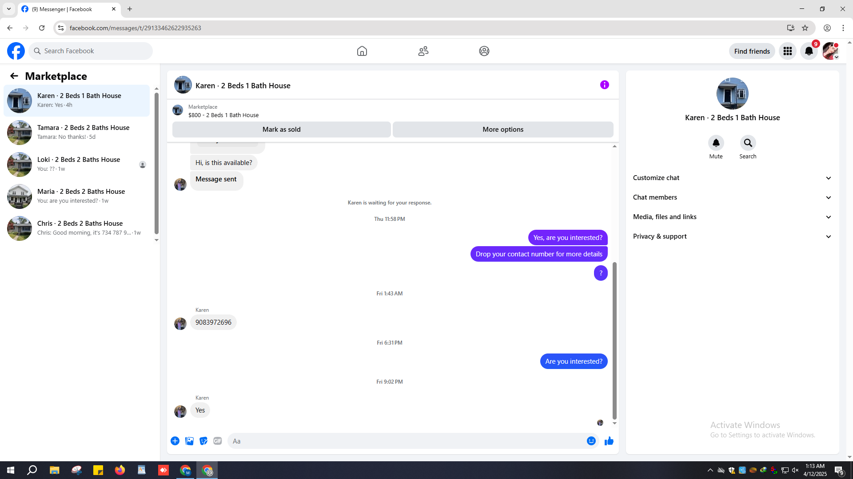Open the emoji picker

pyautogui.click(x=591, y=441)
